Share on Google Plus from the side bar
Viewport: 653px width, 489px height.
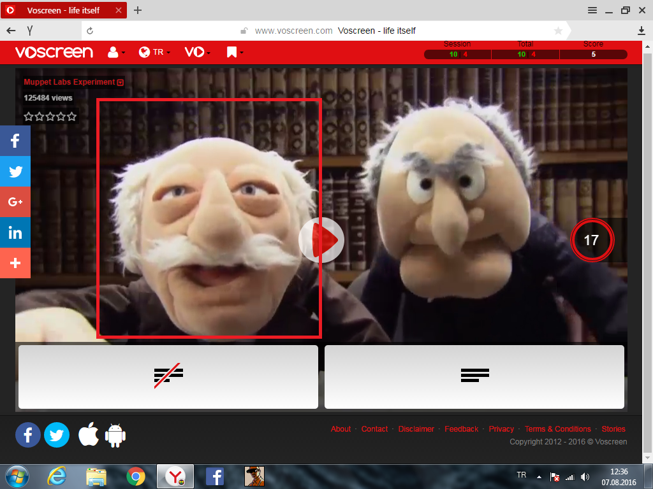15,202
